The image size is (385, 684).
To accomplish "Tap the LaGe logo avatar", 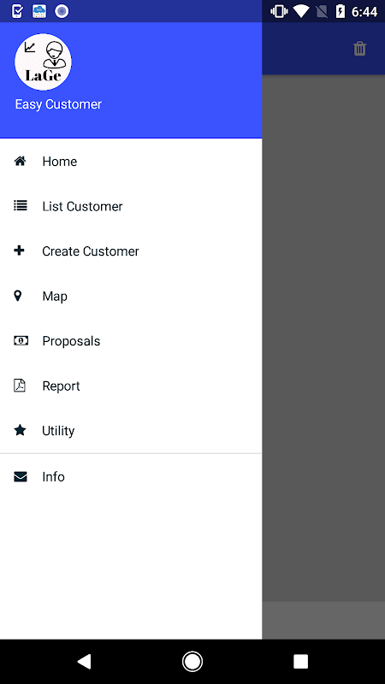I will [x=44, y=62].
